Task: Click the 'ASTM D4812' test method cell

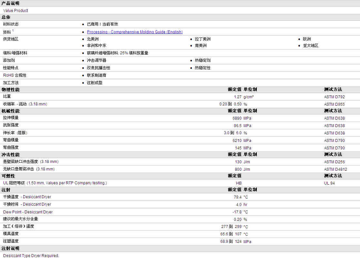Action: 335,169
